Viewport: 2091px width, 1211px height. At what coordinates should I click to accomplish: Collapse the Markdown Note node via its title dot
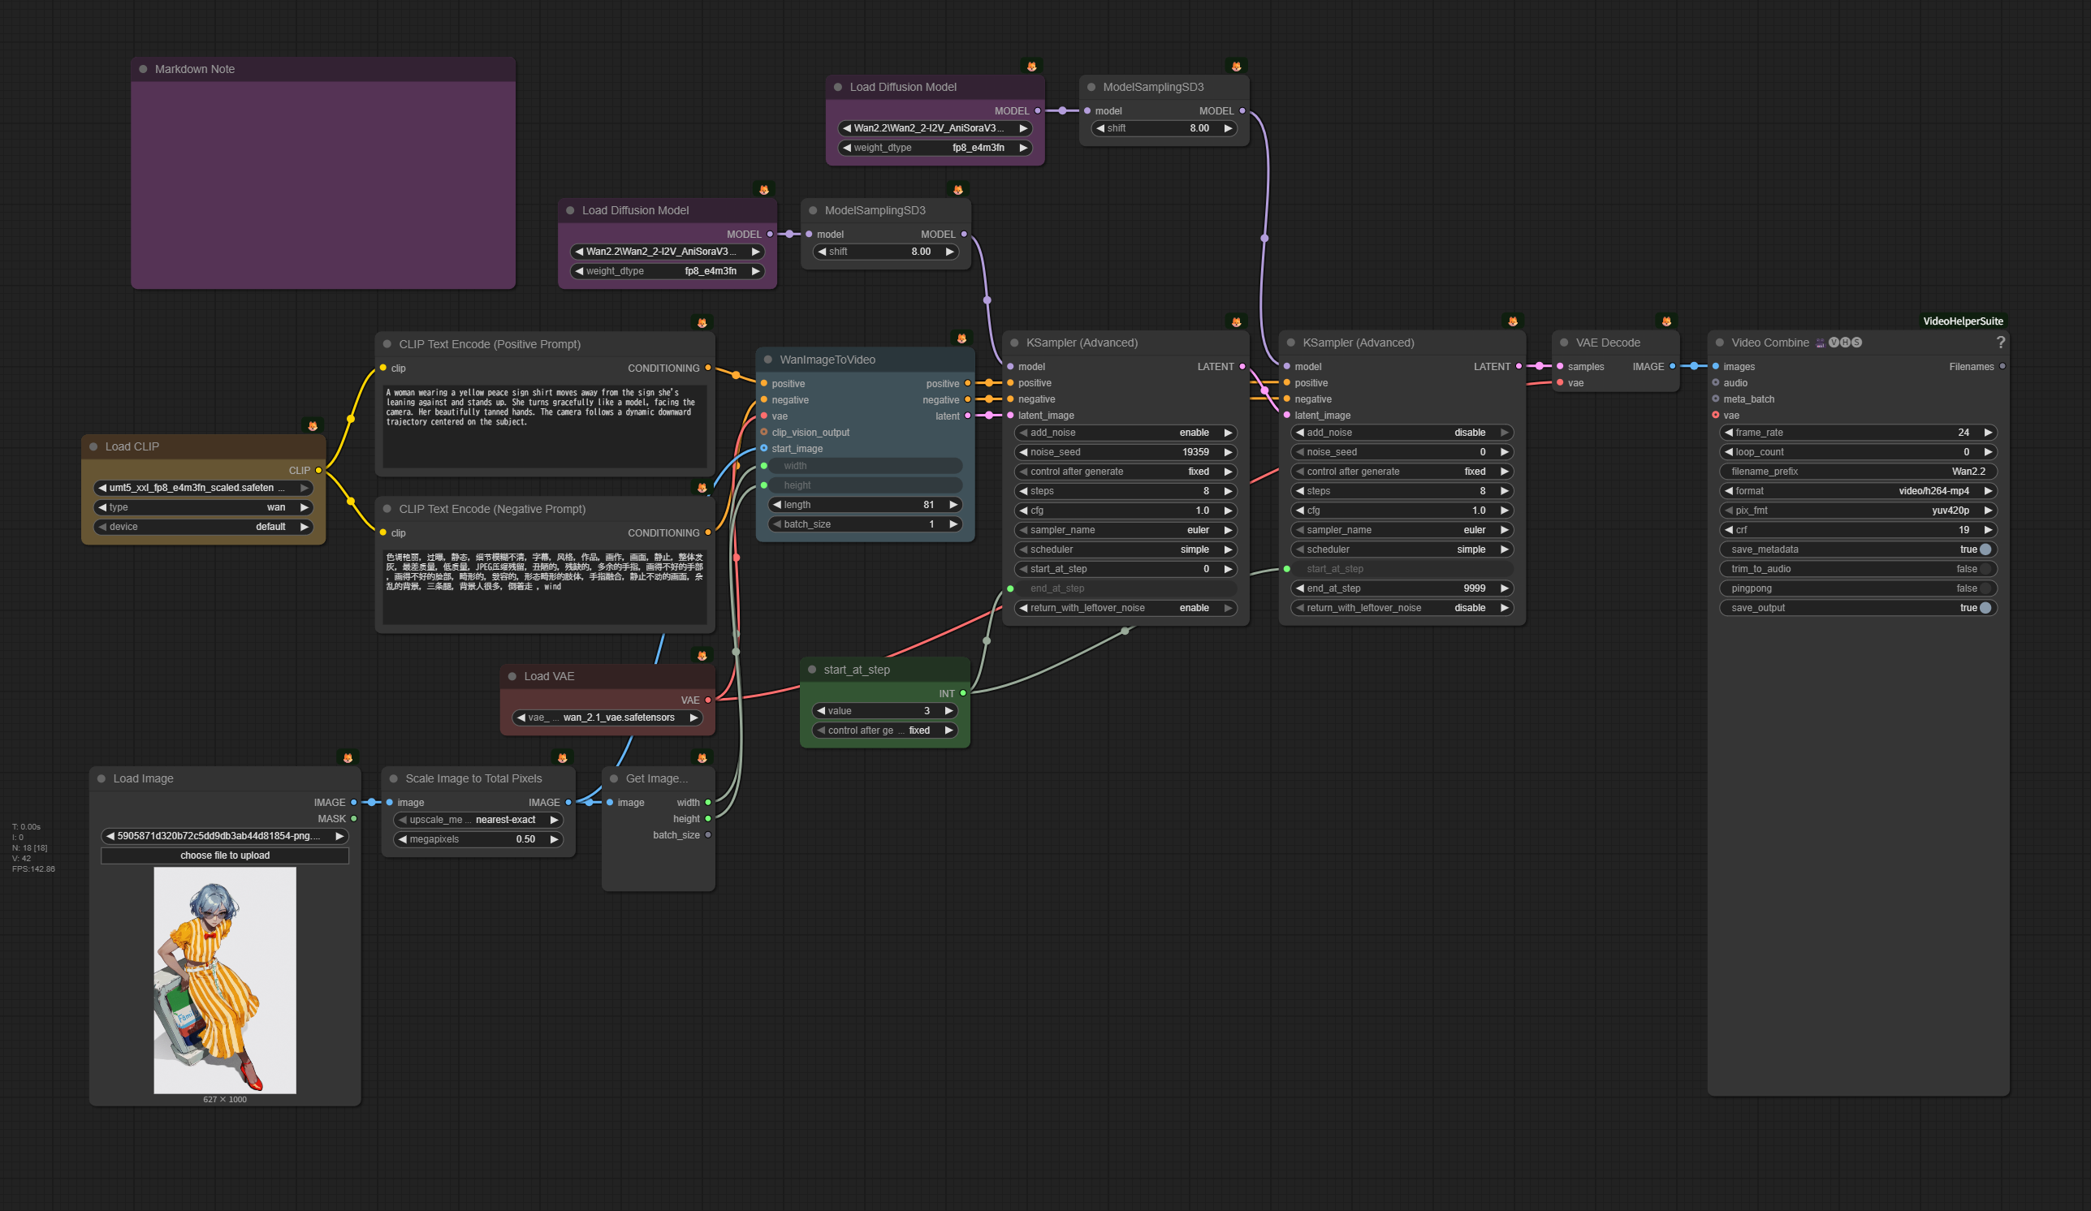[144, 70]
